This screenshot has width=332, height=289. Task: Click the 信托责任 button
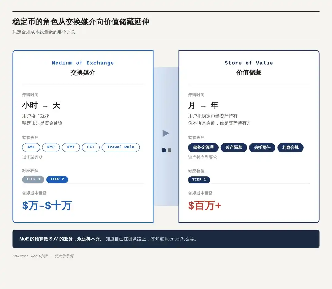(x=262, y=148)
